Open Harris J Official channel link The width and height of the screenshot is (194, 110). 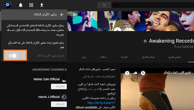[x=49, y=97]
